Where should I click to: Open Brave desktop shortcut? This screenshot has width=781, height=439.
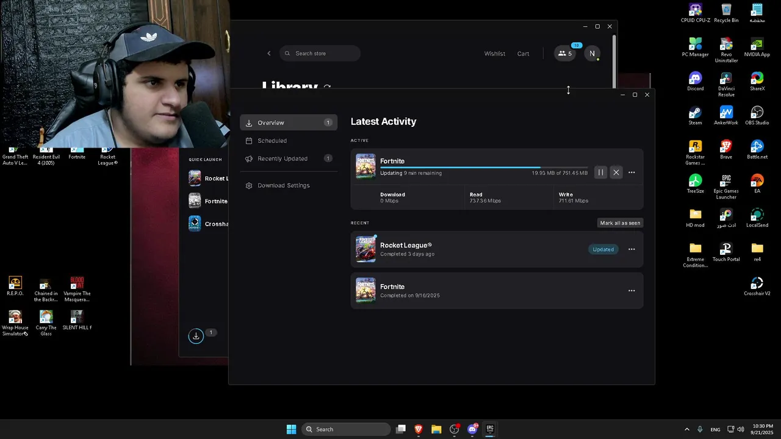pyautogui.click(x=726, y=150)
